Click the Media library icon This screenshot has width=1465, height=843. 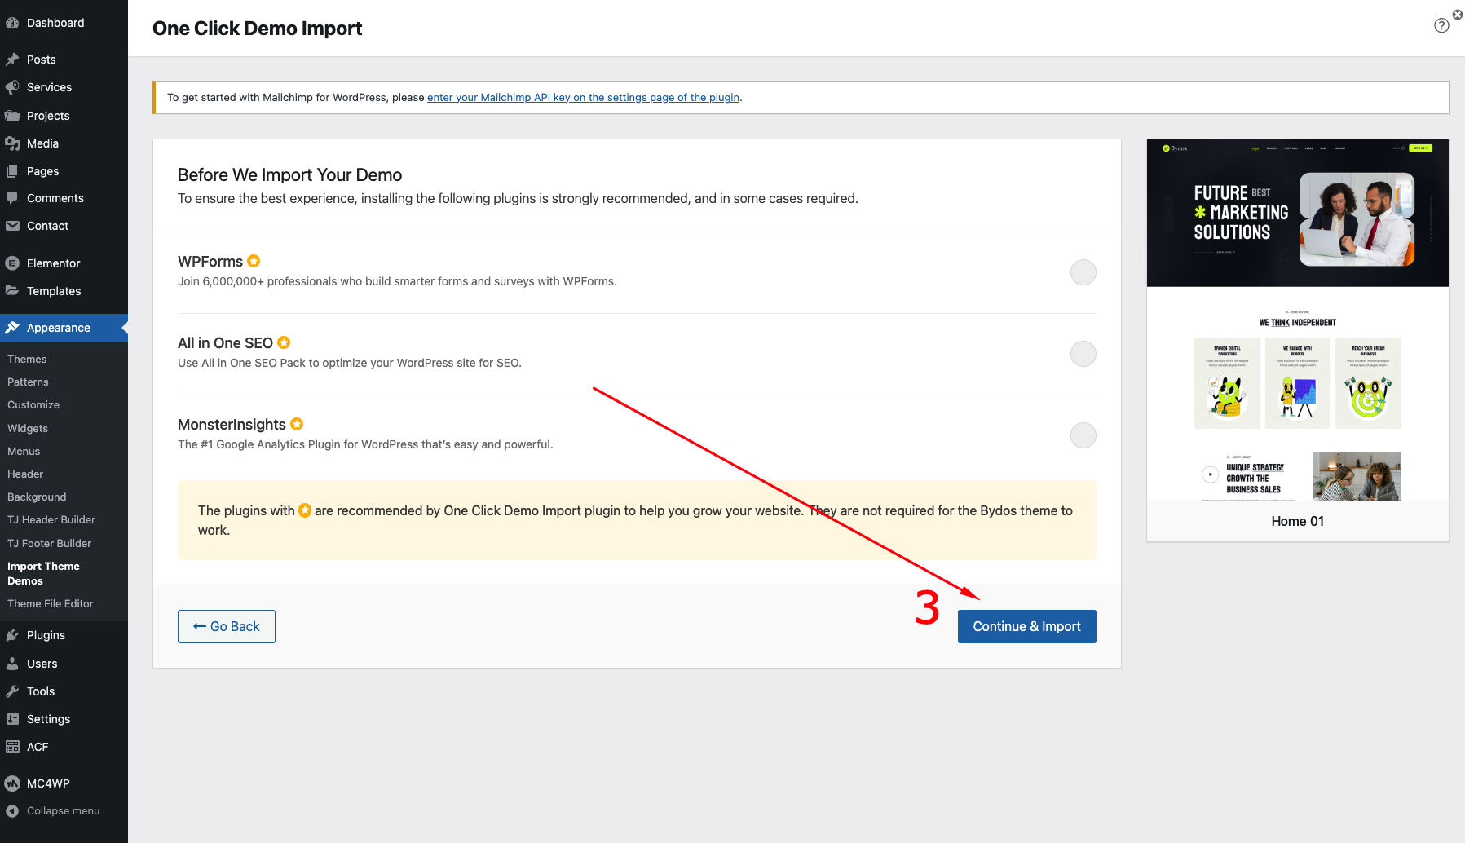click(12, 143)
